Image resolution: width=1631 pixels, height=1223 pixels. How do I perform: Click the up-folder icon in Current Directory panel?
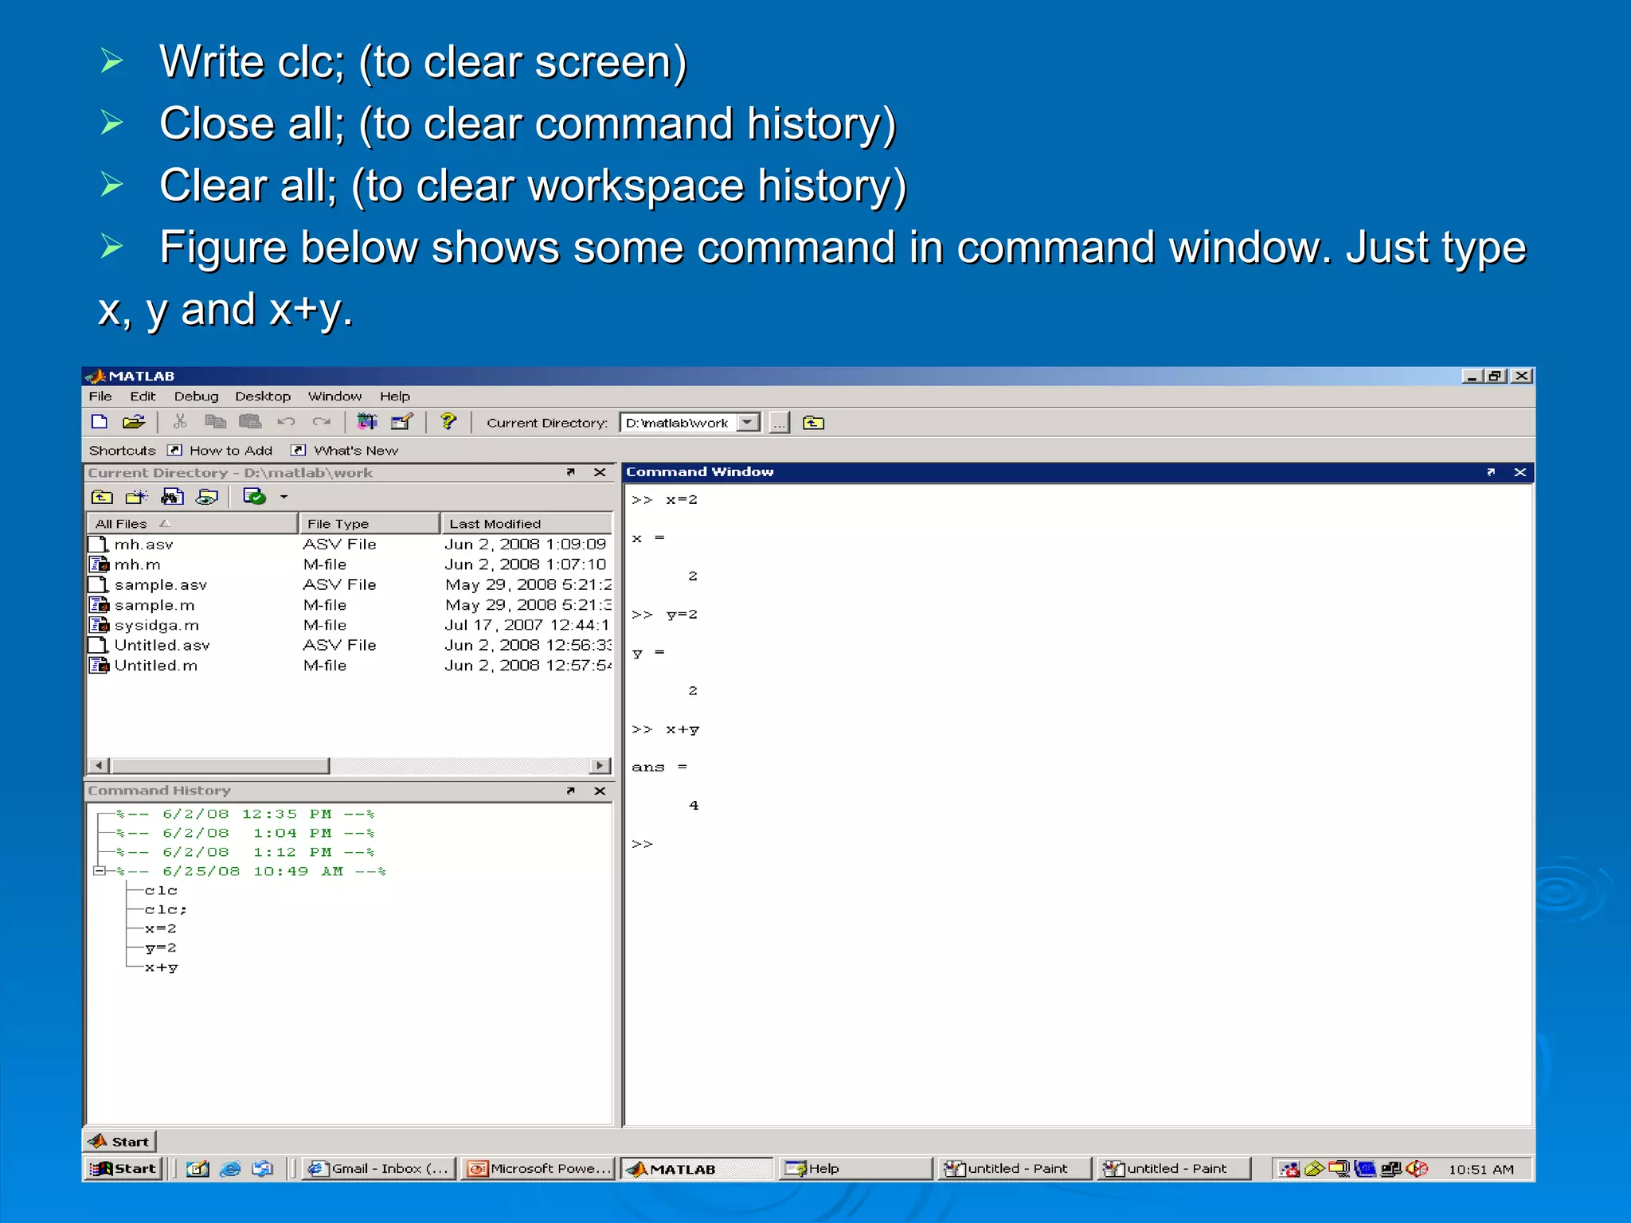[x=102, y=498]
